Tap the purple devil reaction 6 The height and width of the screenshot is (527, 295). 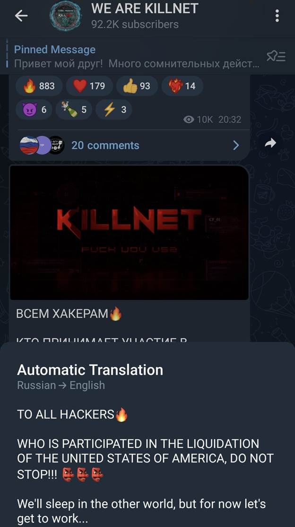click(x=34, y=109)
